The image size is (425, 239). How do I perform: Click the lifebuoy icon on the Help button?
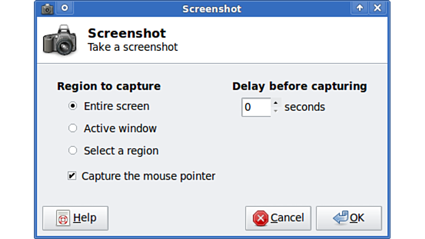[x=63, y=219]
